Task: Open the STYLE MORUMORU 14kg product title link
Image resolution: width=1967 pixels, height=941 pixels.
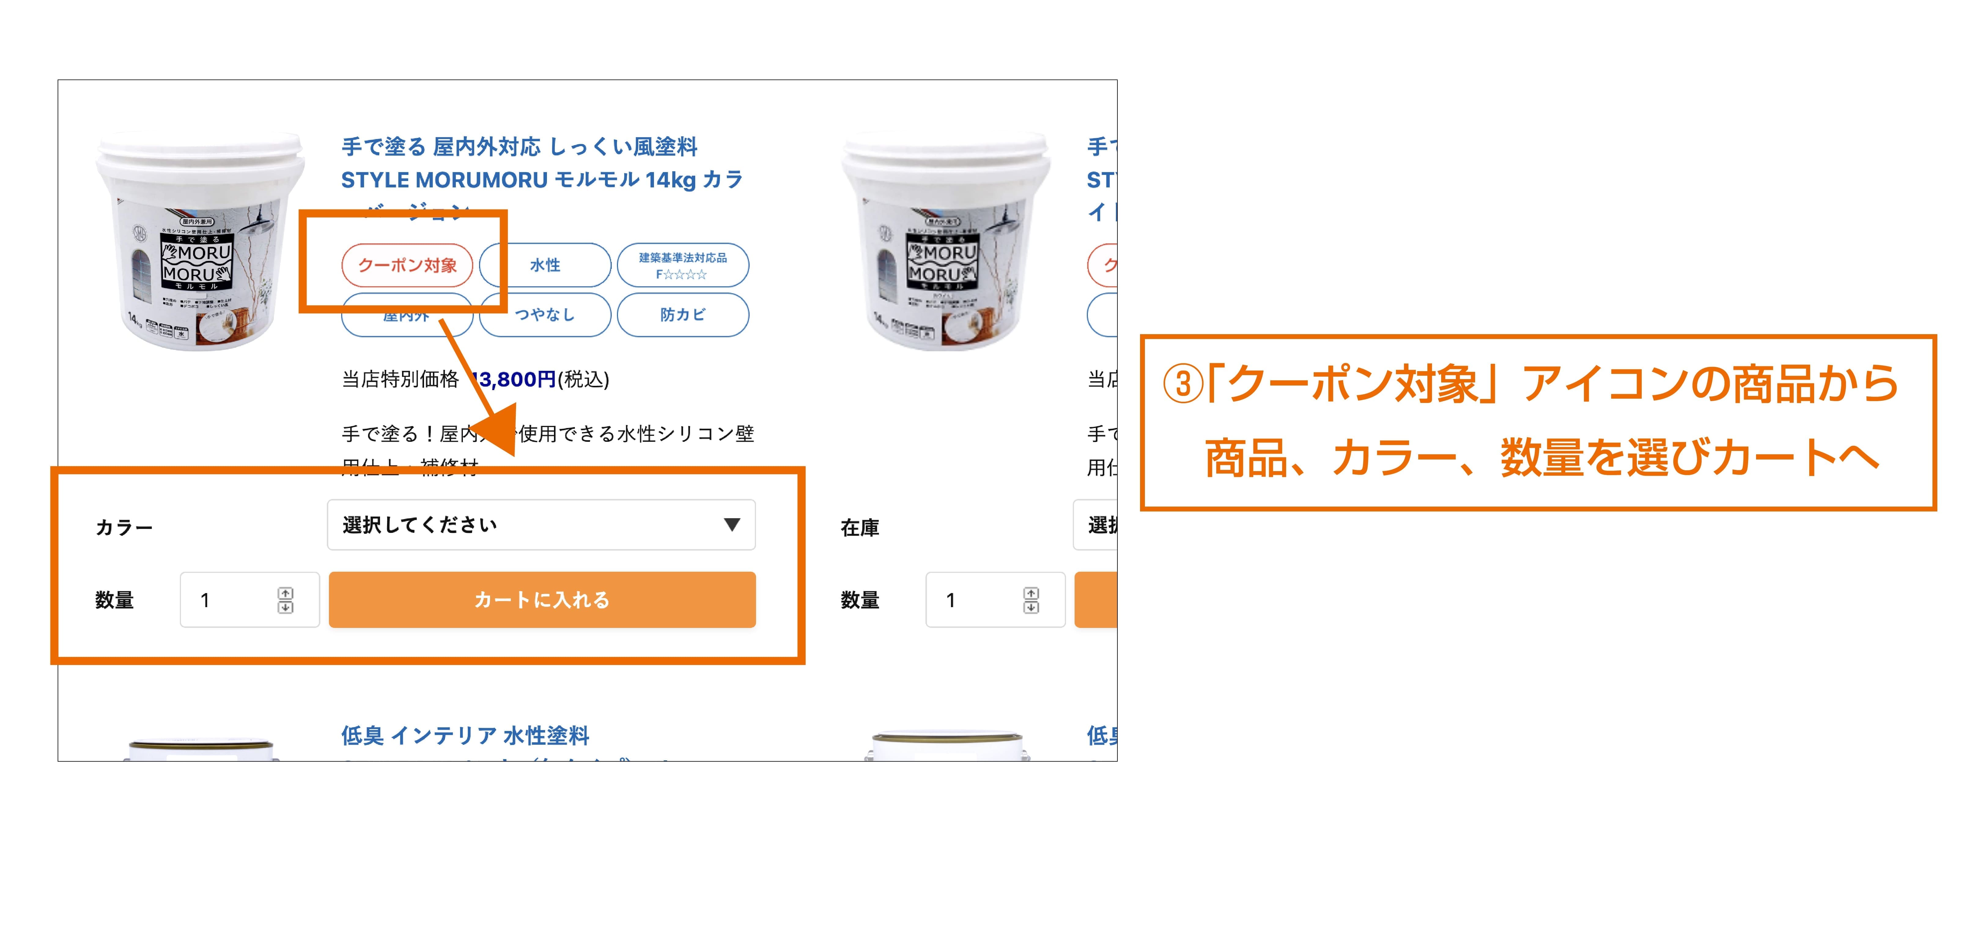Action: tap(542, 179)
